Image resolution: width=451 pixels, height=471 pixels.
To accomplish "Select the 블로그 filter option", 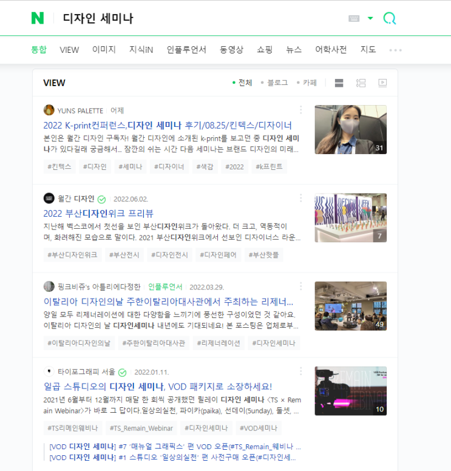I will [274, 83].
